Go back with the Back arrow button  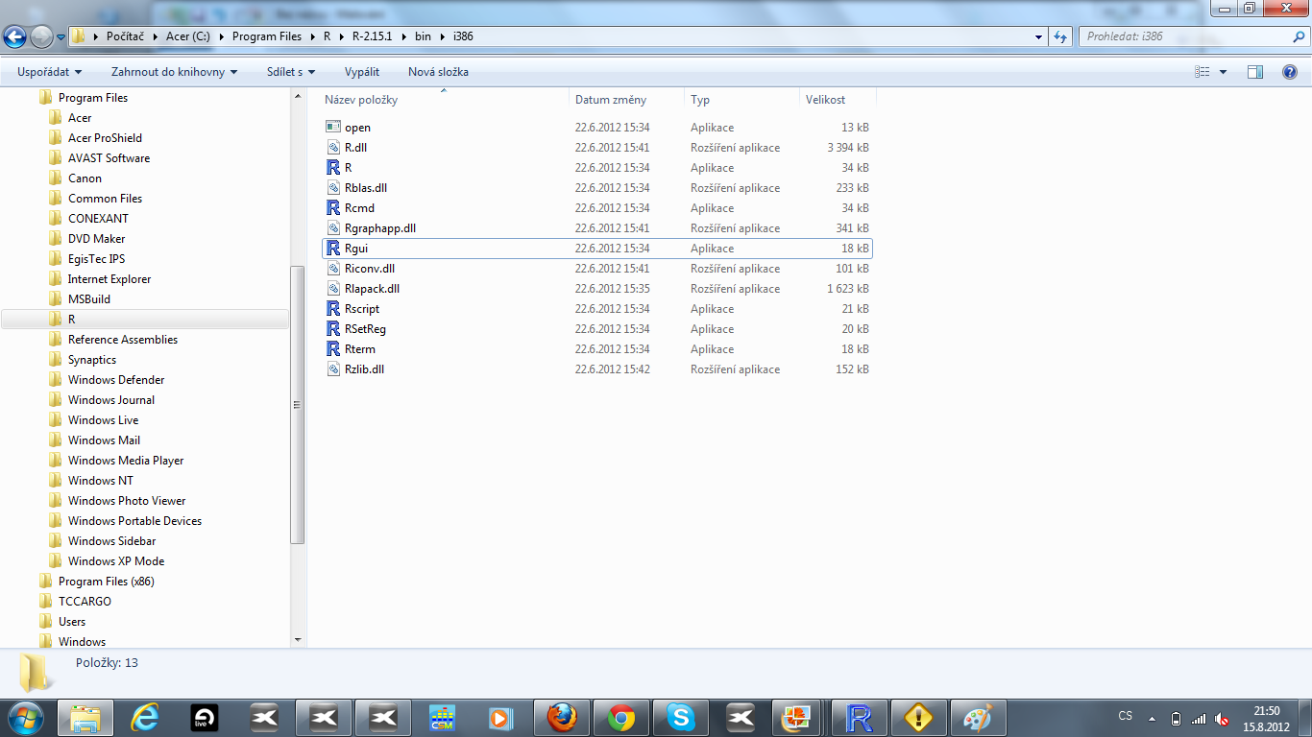coord(14,36)
